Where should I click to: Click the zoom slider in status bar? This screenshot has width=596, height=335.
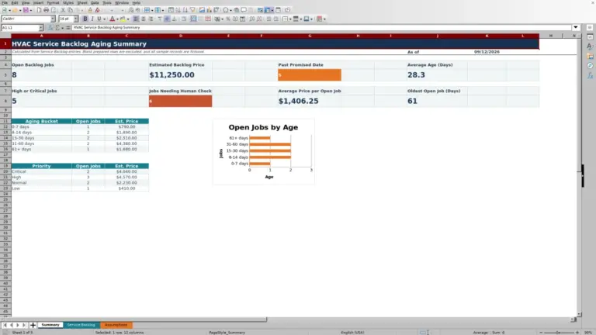coord(559,333)
